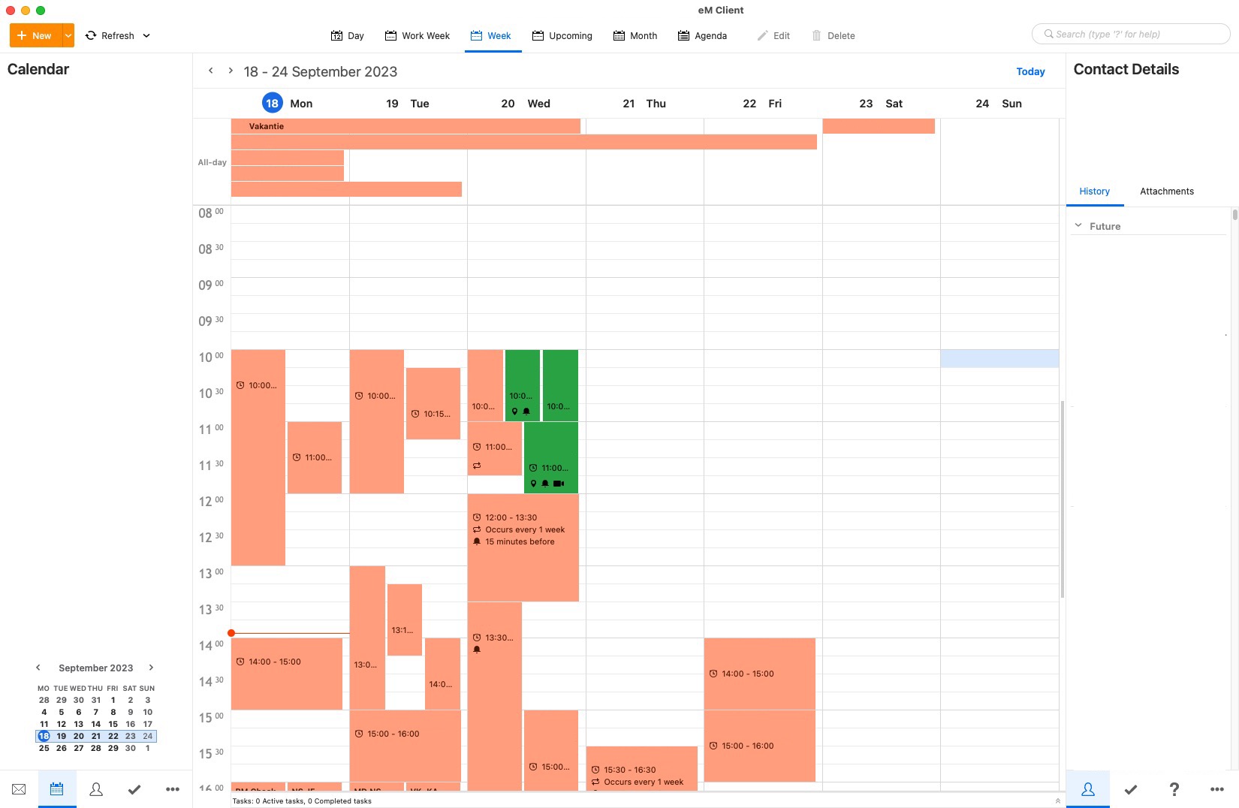
Task: Select September 20 in mini calendar
Action: 79,736
